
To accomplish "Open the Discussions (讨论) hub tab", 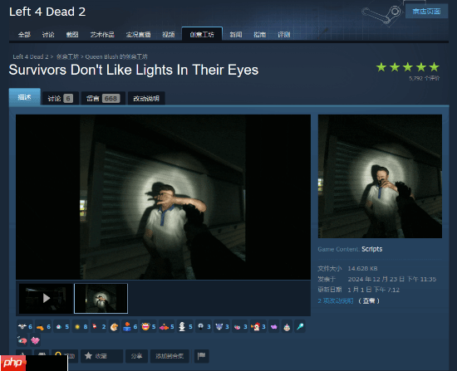I will pos(48,35).
